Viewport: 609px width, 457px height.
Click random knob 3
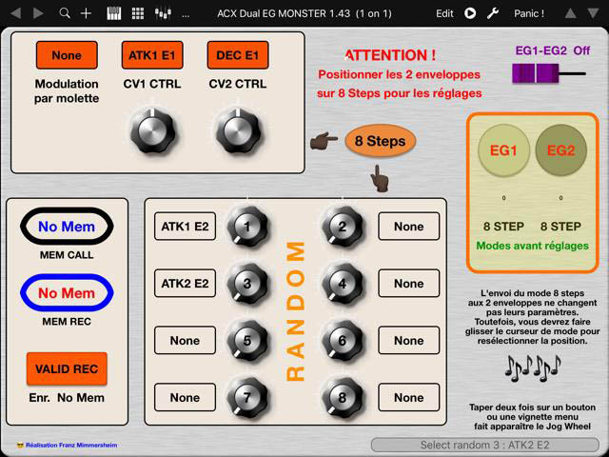click(247, 284)
